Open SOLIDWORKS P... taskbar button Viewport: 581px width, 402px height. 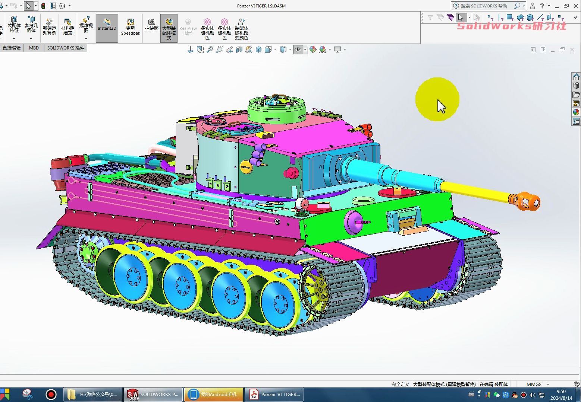pos(153,395)
